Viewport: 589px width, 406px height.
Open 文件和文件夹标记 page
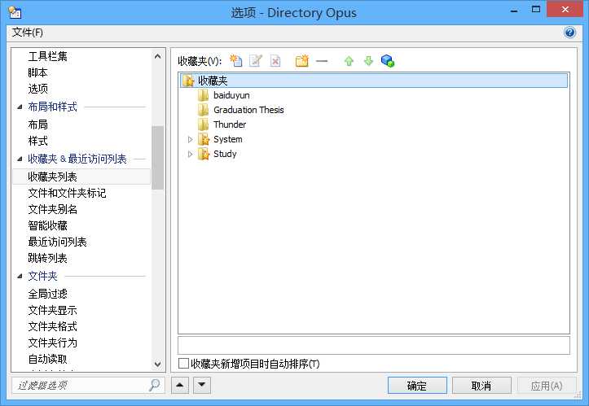68,193
